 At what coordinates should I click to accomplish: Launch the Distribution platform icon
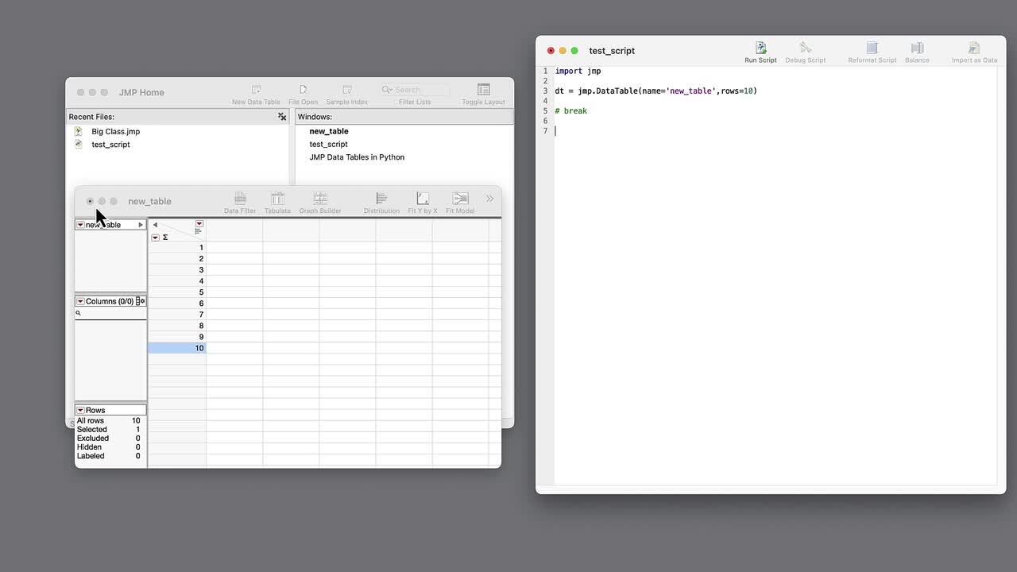coord(381,199)
